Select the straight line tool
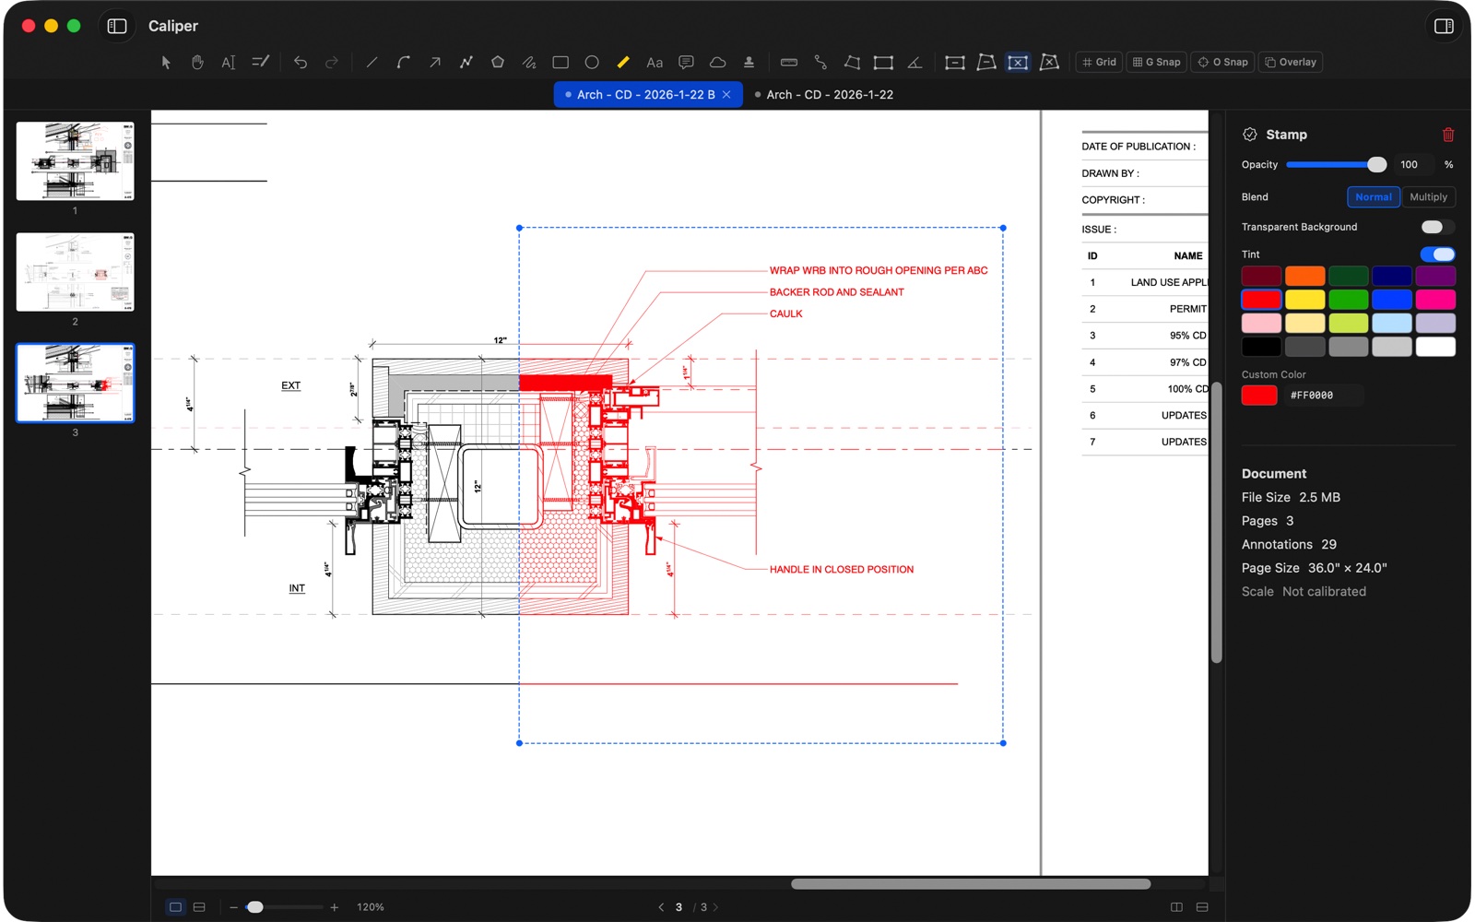Viewport: 1475px width, 922px height. point(372,63)
